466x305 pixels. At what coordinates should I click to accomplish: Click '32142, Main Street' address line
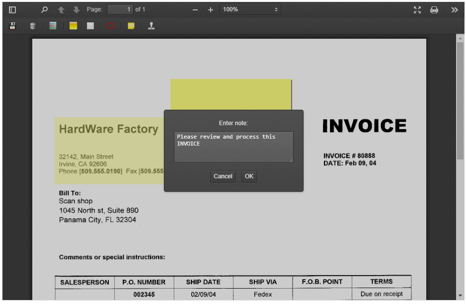coord(86,156)
